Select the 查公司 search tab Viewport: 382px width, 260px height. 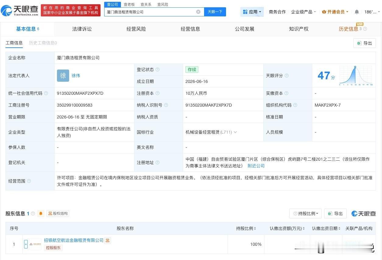(112, 4)
